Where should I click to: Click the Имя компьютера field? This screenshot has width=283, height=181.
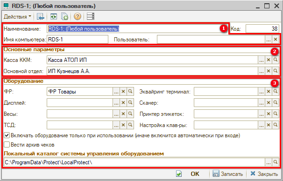point(78,40)
